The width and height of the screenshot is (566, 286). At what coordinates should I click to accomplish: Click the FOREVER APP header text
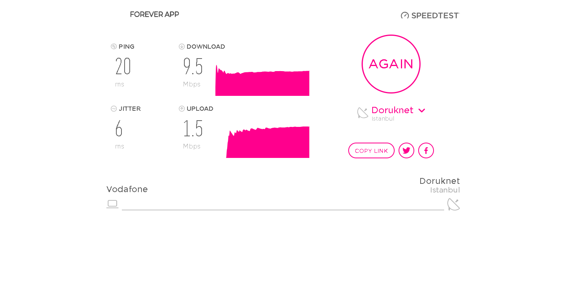[x=154, y=15]
